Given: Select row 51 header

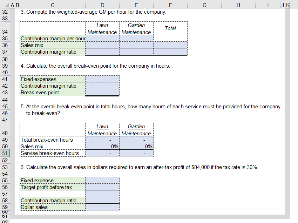Looking at the screenshot, I should click(x=5, y=153).
